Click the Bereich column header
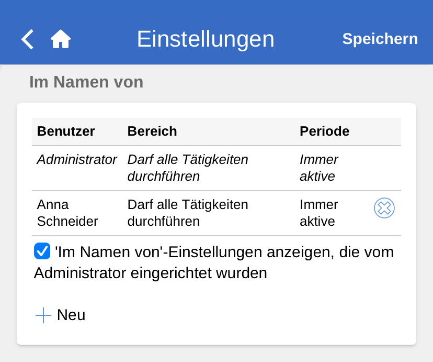This screenshot has width=433, height=362. [x=152, y=131]
